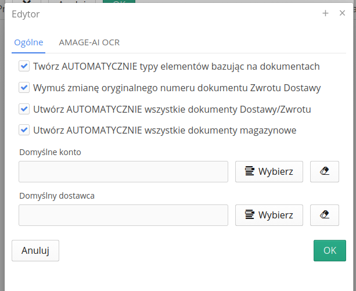Click the Anuluj button

[35, 250]
